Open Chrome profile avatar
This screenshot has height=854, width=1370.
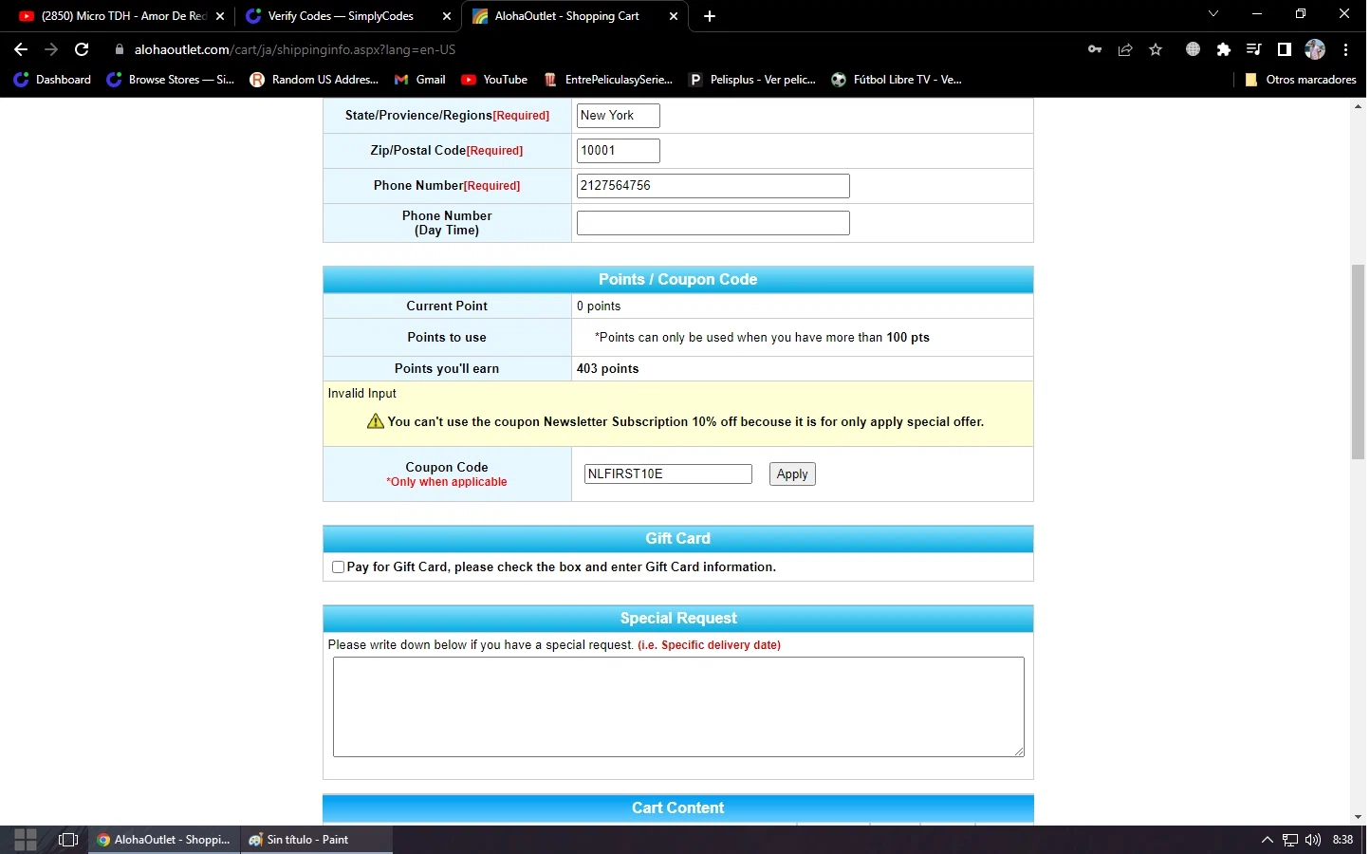point(1315,49)
